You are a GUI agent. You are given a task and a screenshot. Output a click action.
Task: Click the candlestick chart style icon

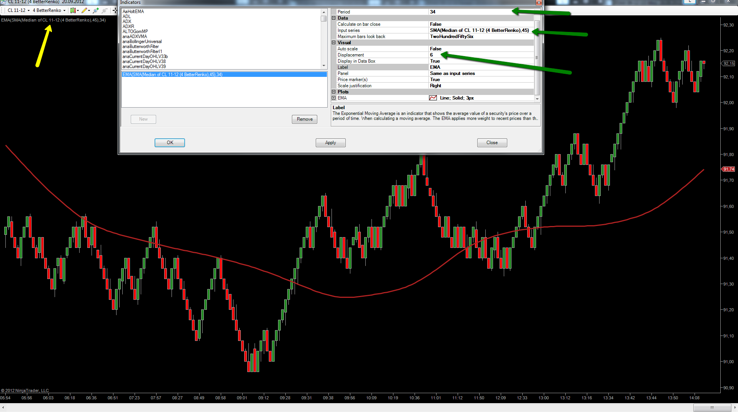tap(73, 10)
